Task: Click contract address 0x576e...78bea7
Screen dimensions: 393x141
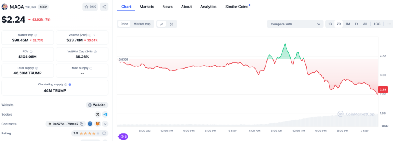Action: (x=65, y=124)
